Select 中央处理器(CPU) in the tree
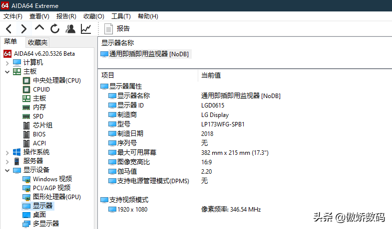Screen dimensions: 392x229 click(56, 80)
